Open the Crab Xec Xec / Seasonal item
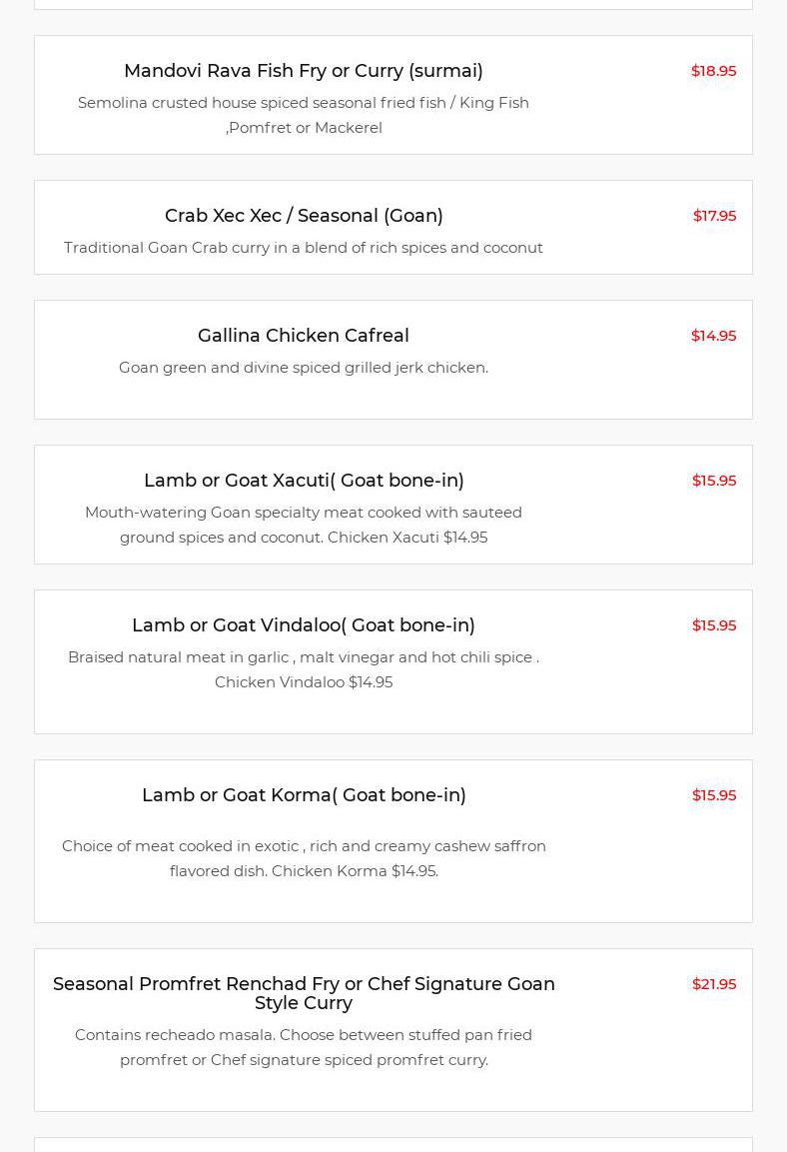This screenshot has width=787, height=1152. pos(304,216)
